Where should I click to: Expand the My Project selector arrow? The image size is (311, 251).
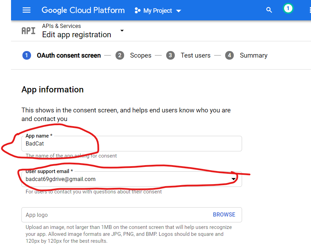click(x=179, y=11)
